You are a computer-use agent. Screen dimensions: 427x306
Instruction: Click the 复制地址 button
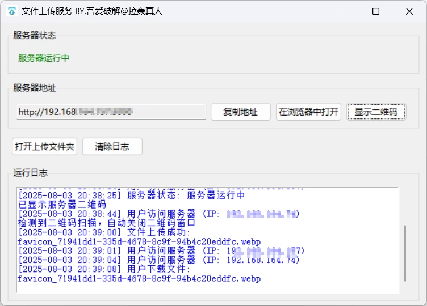coord(240,112)
